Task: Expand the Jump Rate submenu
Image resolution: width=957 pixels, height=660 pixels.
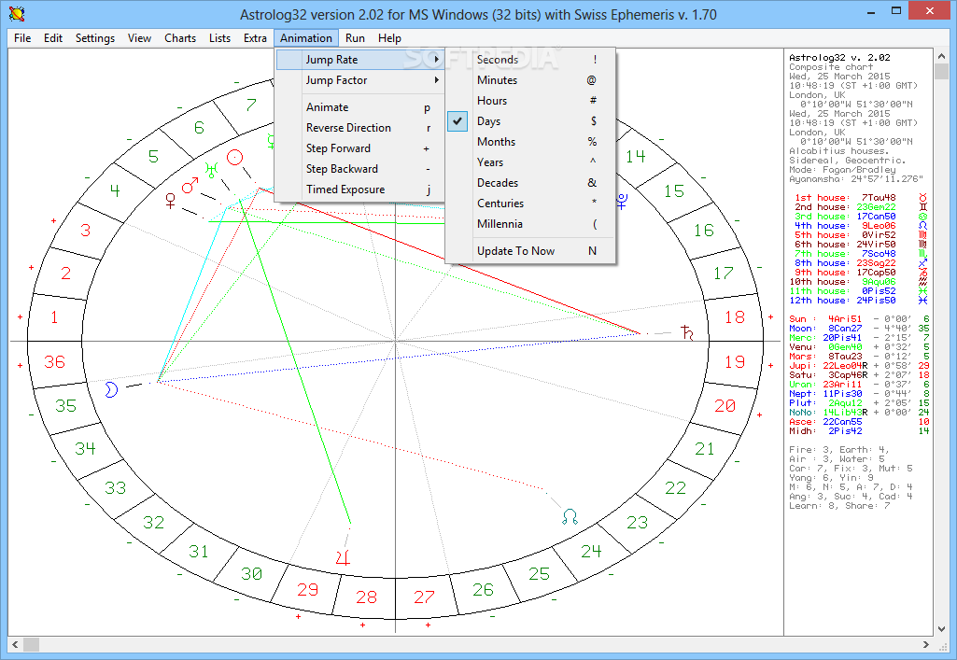Action: pyautogui.click(x=360, y=60)
